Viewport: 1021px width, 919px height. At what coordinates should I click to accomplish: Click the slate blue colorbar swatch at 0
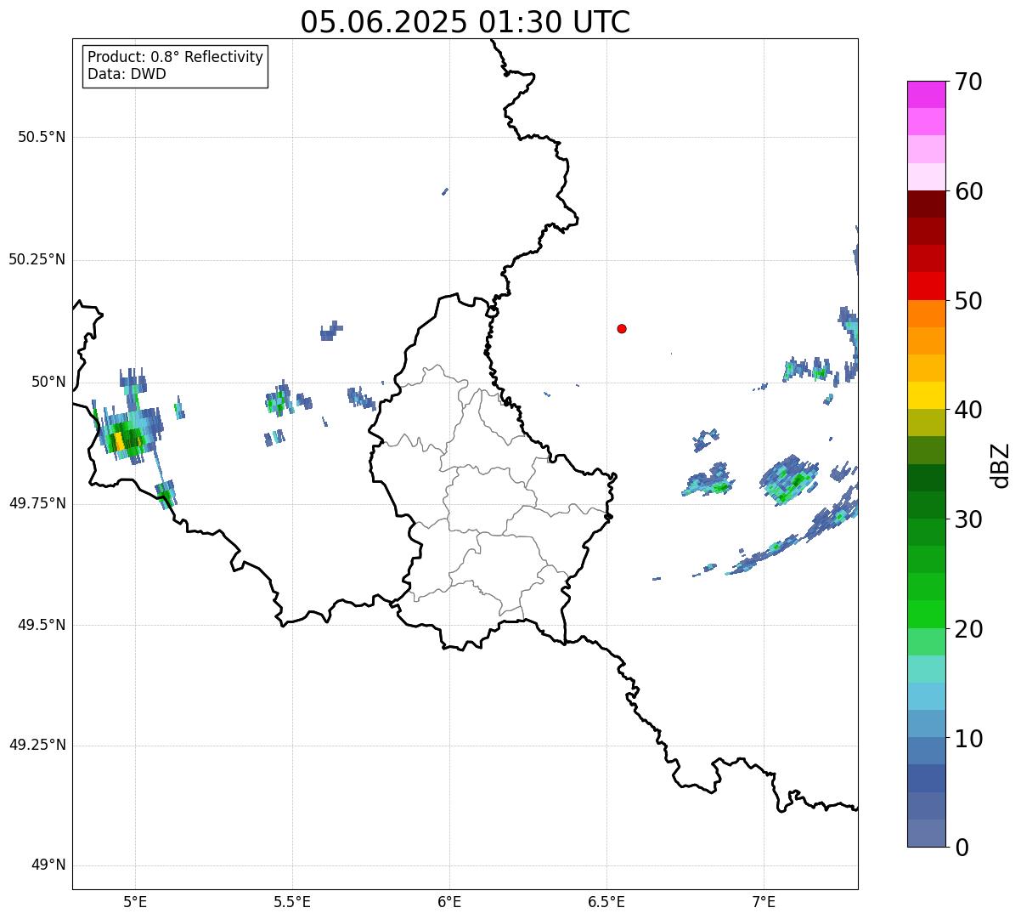(x=927, y=833)
